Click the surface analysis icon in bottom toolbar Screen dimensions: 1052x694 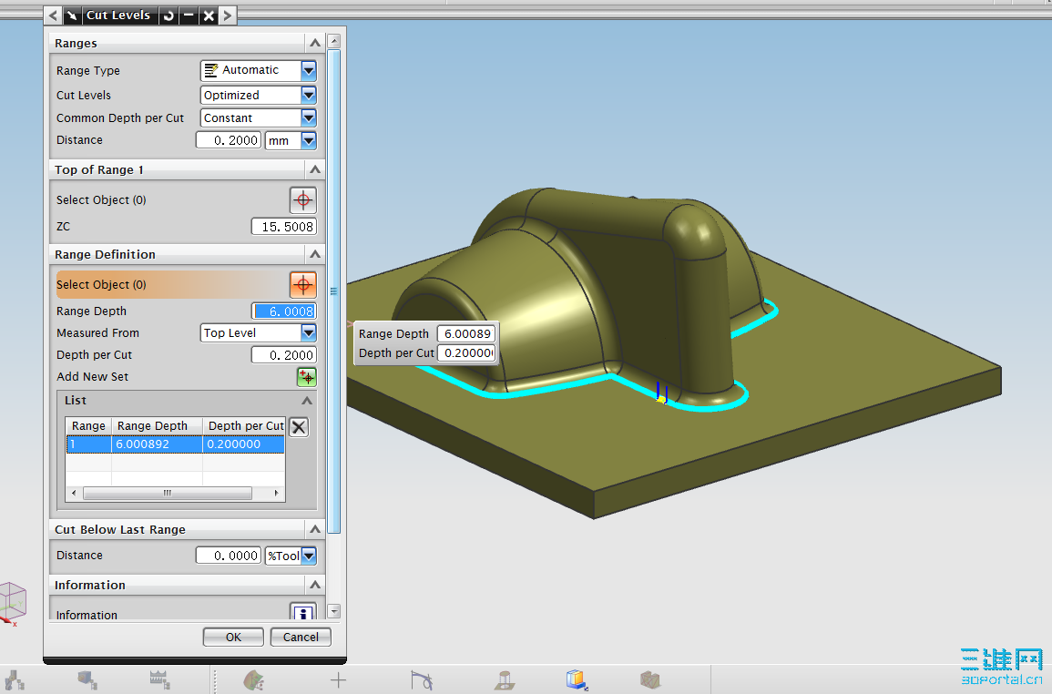253,680
